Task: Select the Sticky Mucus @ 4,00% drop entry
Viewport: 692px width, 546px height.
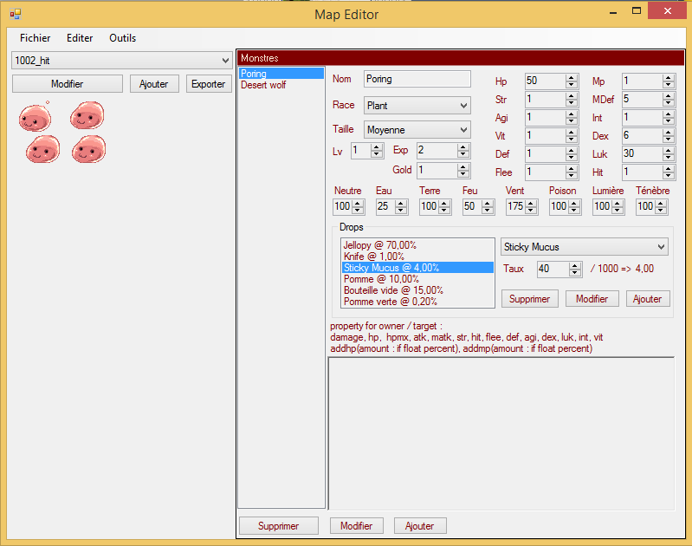Action: click(x=417, y=268)
